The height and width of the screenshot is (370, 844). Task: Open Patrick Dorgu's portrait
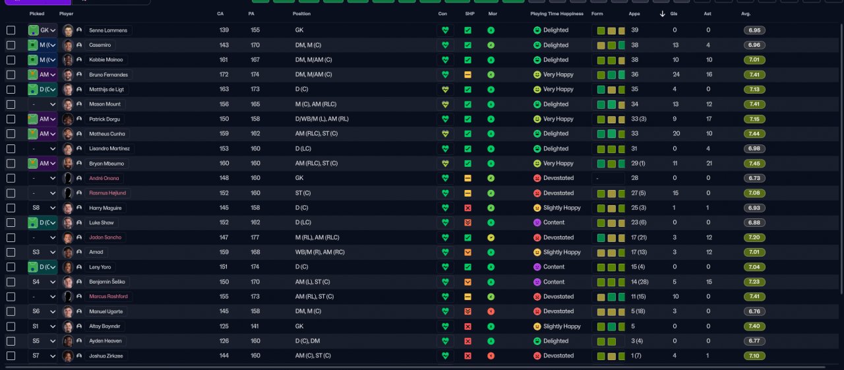click(x=68, y=119)
